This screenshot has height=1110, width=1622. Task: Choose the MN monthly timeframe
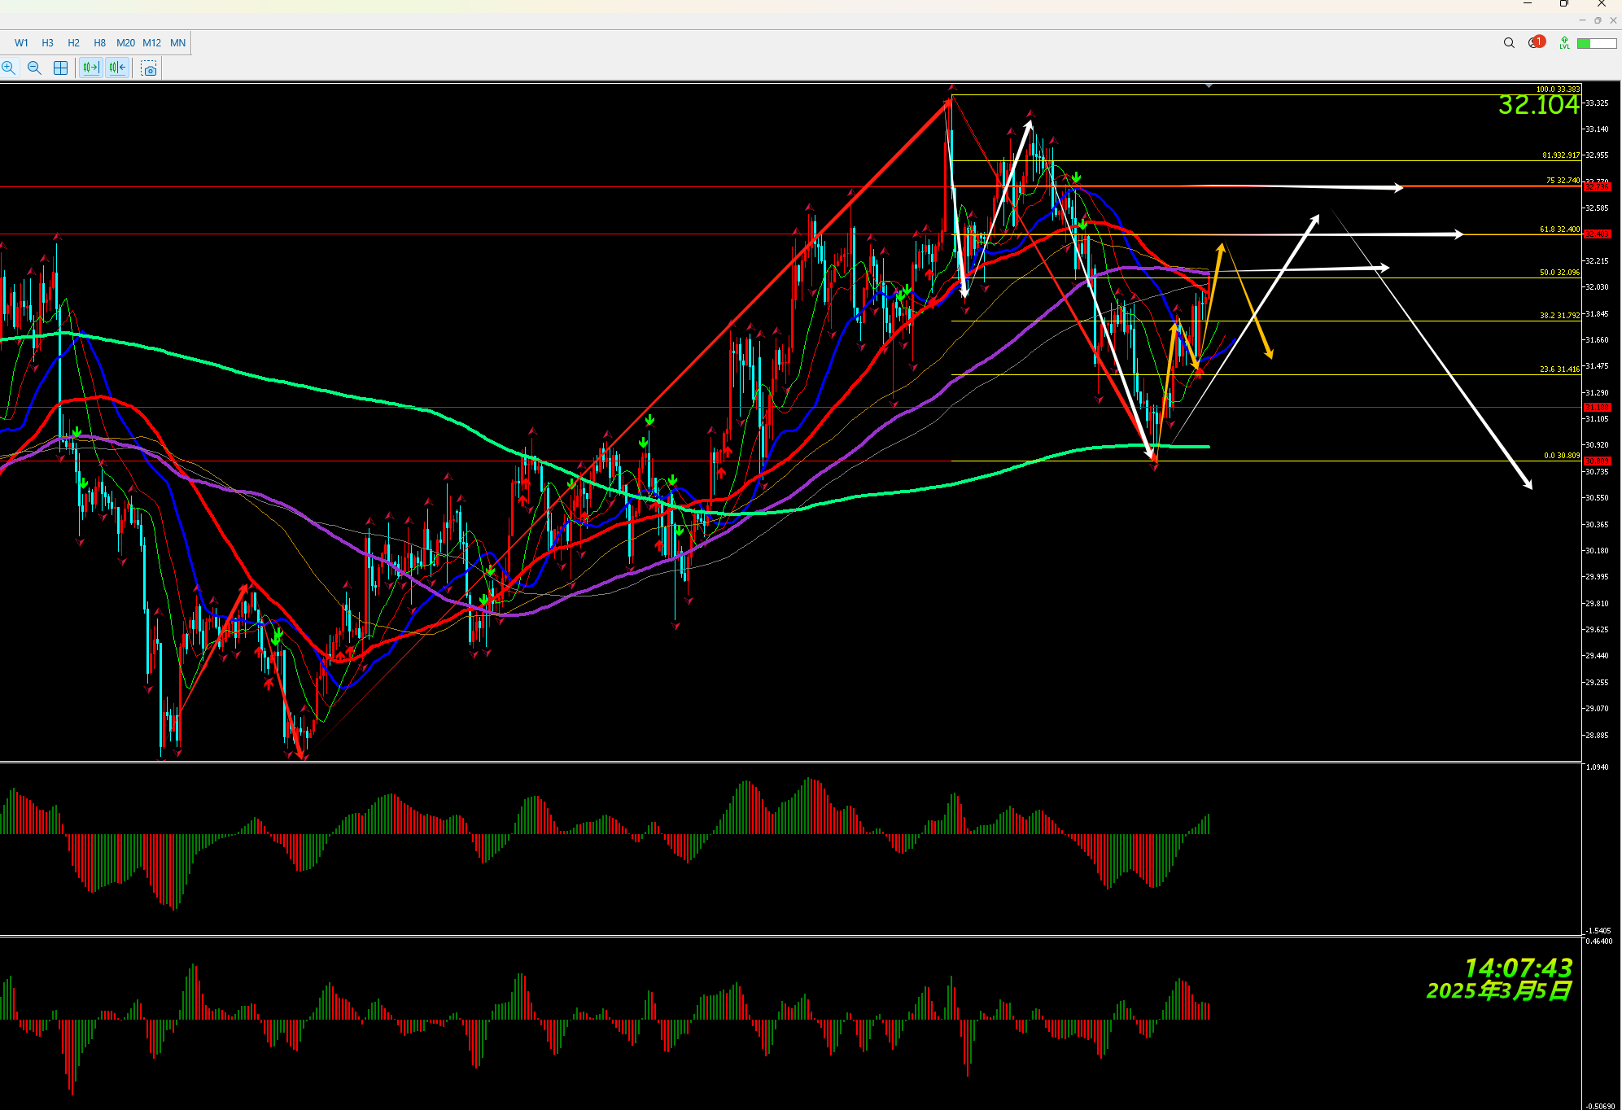(x=177, y=43)
